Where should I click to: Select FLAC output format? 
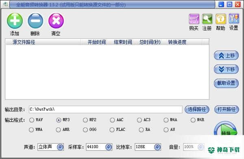[x=112, y=130]
